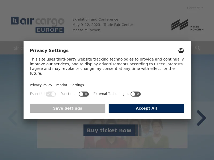This screenshot has width=214, height=160.
Task: Click the Messe München logo
Action: (188, 25)
